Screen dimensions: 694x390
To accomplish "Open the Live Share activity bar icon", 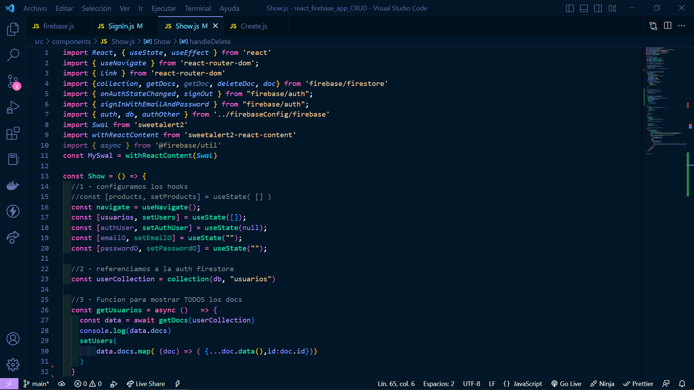I will tap(13, 237).
